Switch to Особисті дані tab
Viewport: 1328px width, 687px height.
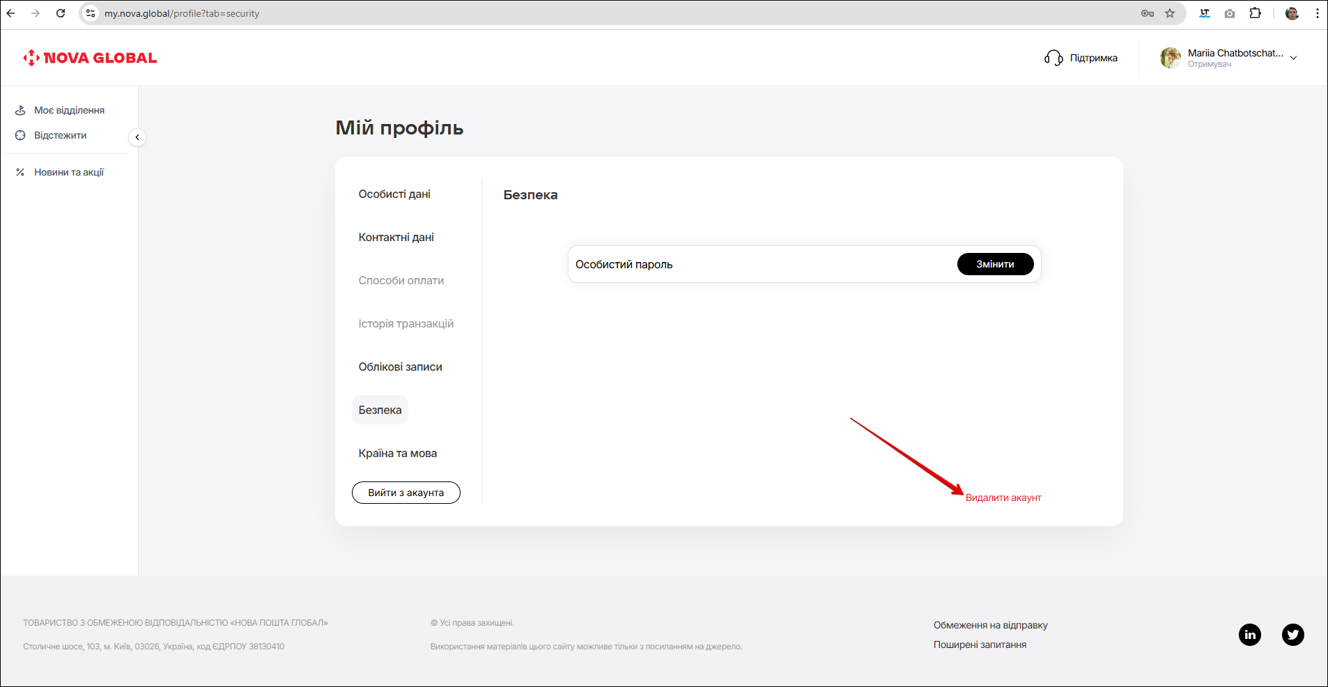tap(394, 194)
